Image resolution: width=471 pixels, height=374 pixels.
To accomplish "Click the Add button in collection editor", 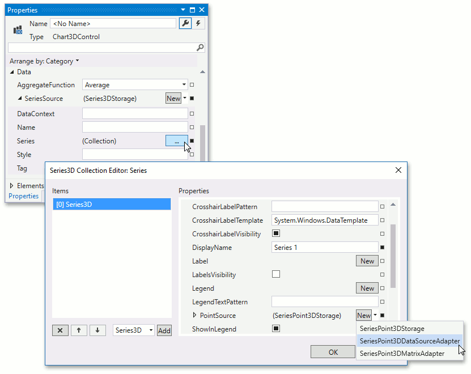I will pos(164,330).
